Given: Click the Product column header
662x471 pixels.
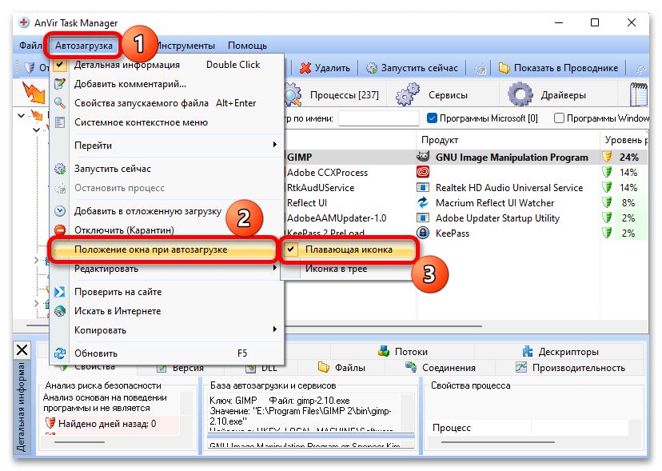Looking at the screenshot, I should coord(508,140).
